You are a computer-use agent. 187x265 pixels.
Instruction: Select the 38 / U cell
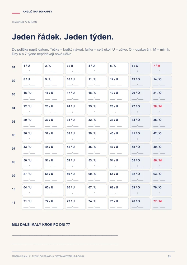click(x=75, y=136)
